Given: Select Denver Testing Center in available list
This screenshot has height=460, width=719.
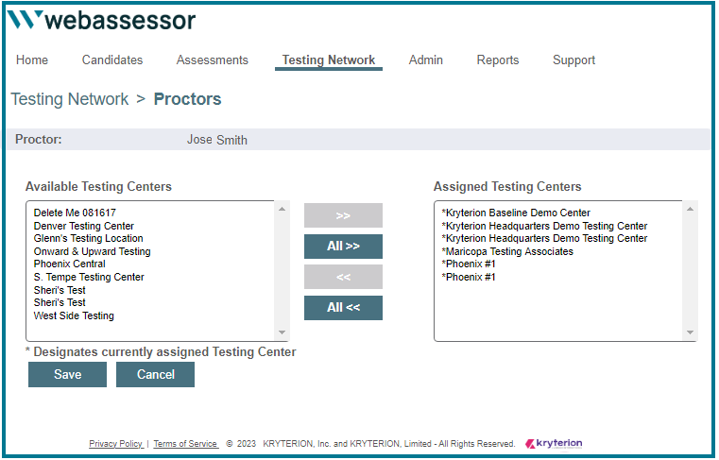Looking at the screenshot, I should tap(84, 227).
